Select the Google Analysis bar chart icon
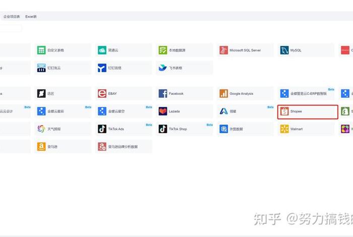 tap(223, 93)
